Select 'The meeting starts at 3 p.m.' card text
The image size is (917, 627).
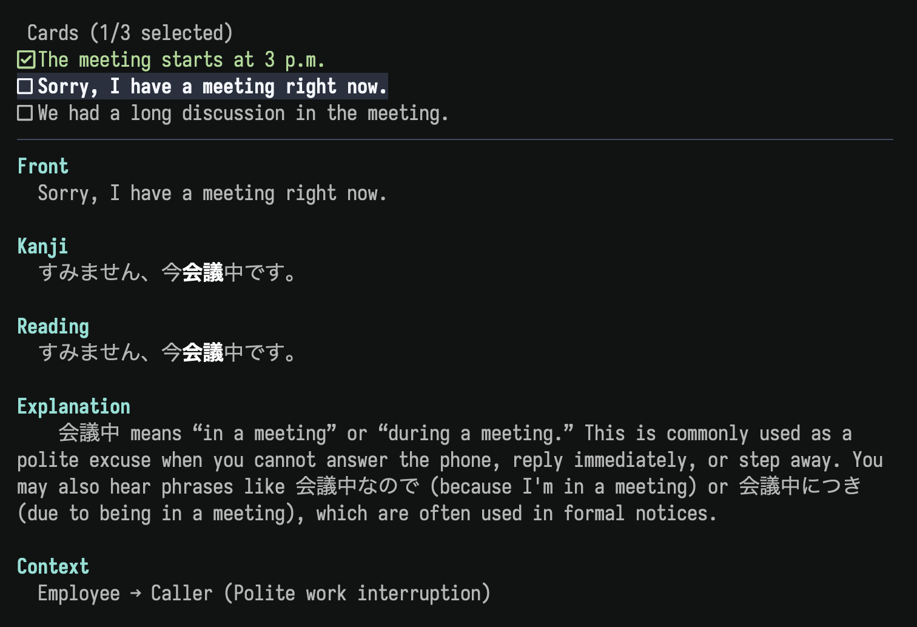(181, 60)
